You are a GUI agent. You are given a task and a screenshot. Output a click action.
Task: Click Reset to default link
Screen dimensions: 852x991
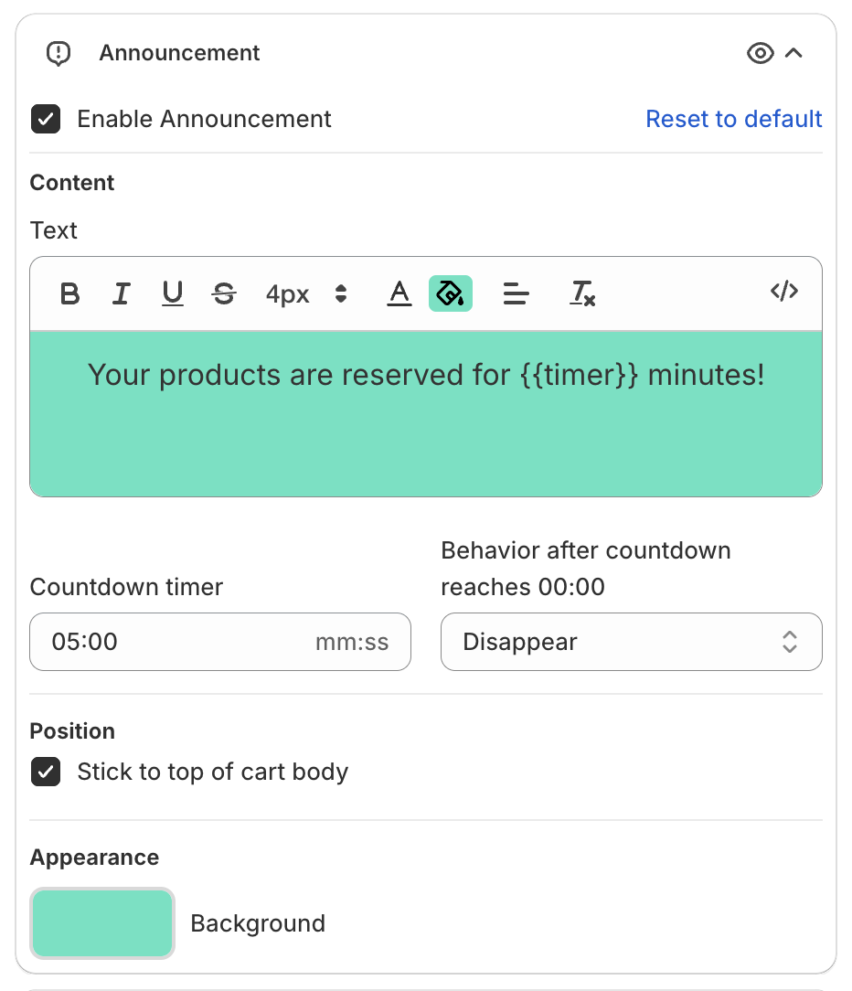[734, 119]
